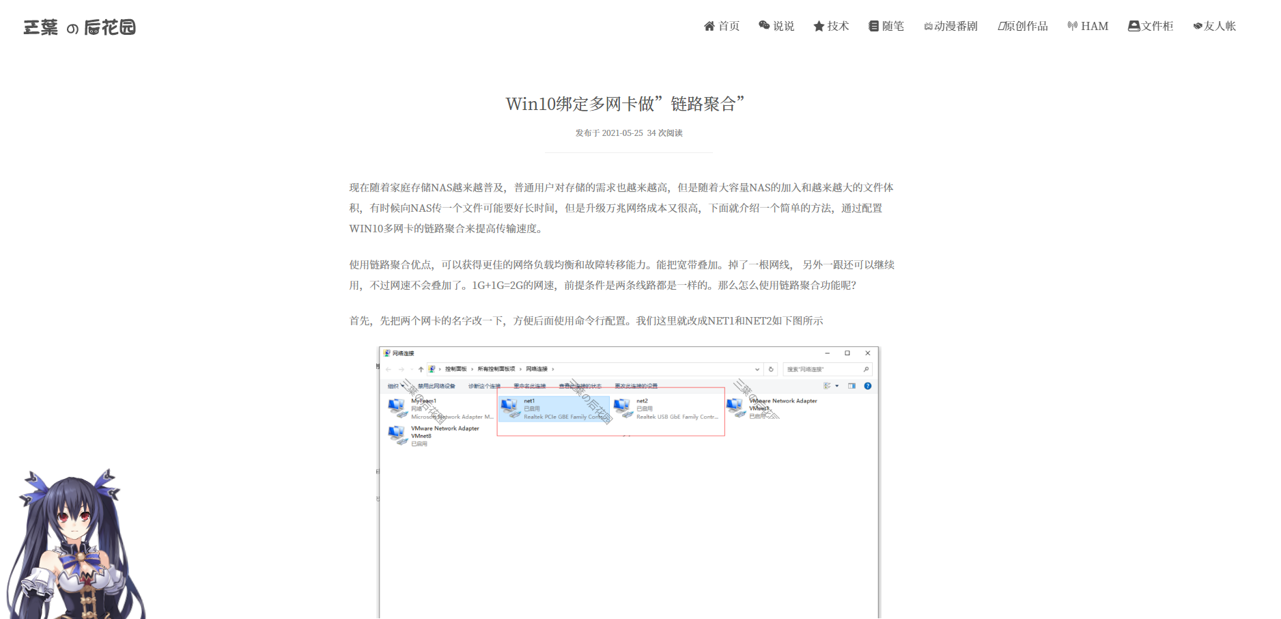Open the 文件柜 archive icon
Screen dimensions: 1281x619
(x=1134, y=26)
